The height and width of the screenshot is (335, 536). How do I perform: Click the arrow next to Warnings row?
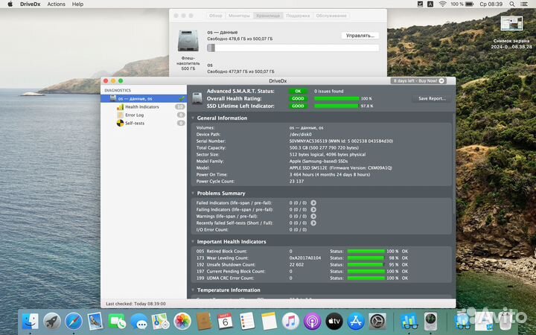[x=313, y=216]
